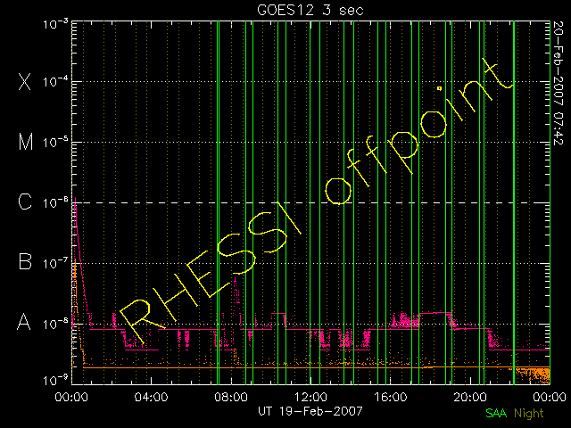This screenshot has height=428, width=571.
Task: Click the A flare class label
Action: 24,322
